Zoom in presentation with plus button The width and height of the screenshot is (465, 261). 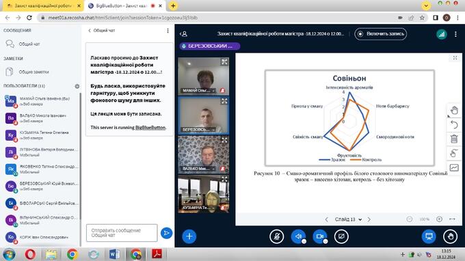tap(439, 219)
